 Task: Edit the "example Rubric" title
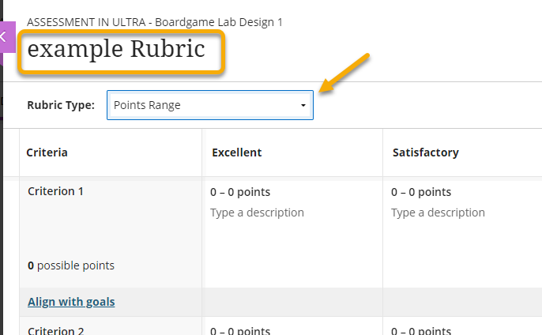coord(116,50)
